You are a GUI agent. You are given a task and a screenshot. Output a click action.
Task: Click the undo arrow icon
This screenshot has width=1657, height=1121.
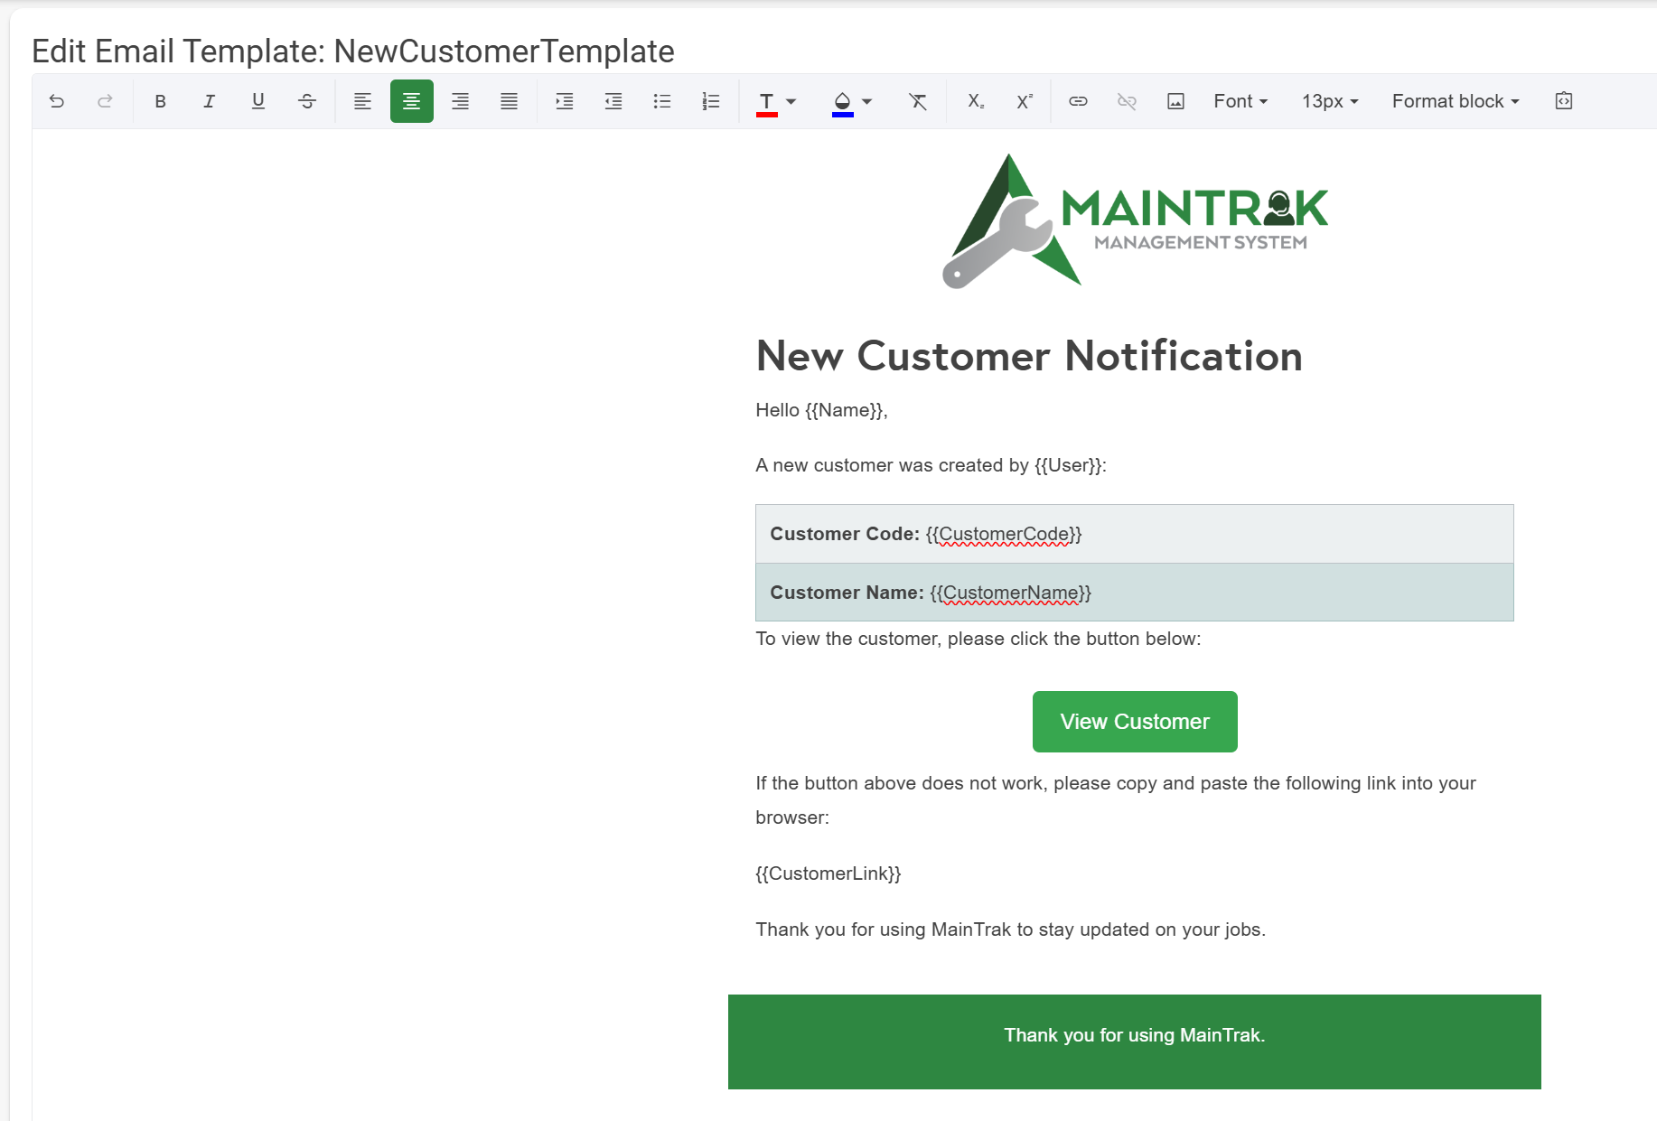pyautogui.click(x=57, y=101)
